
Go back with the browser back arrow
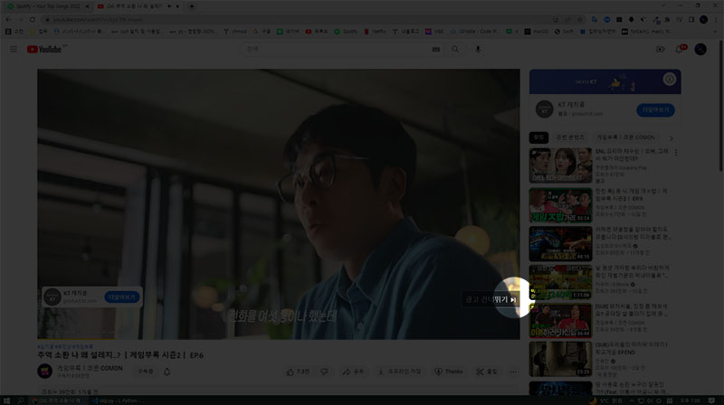(x=8, y=19)
